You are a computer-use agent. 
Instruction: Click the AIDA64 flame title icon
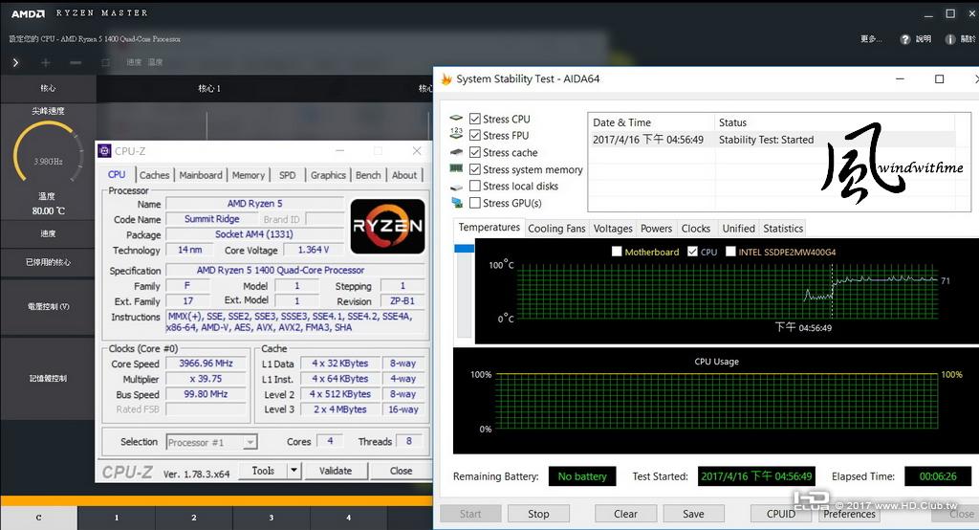(x=446, y=79)
